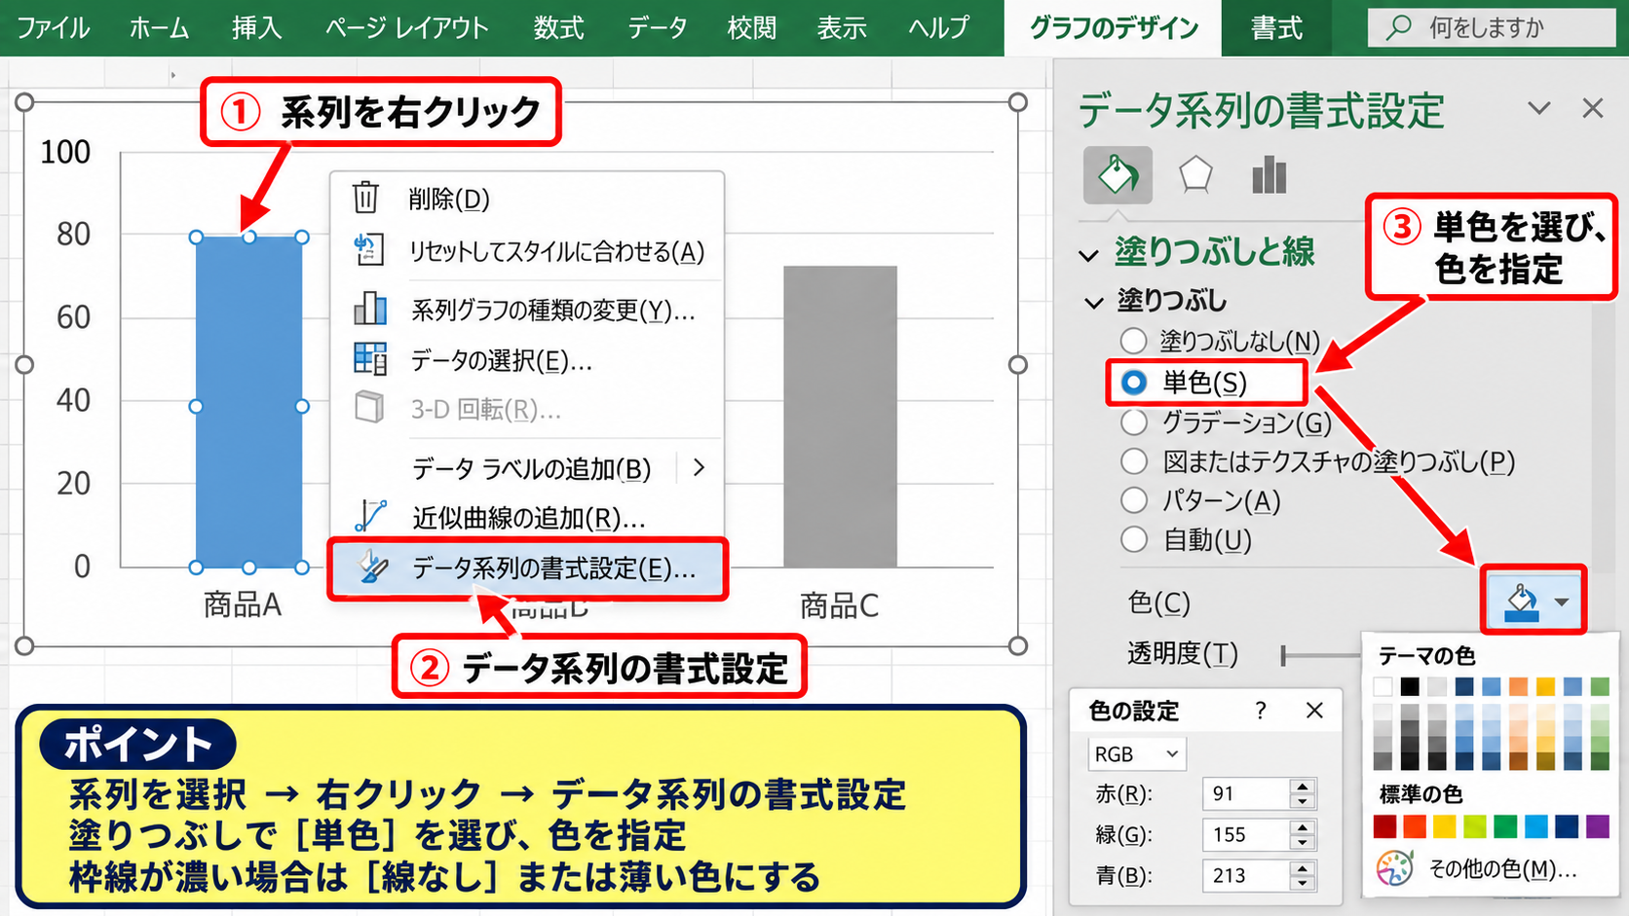Viewport: 1629px width, 916px height.
Task: Open the RGB color model dropdown
Action: tap(1137, 753)
